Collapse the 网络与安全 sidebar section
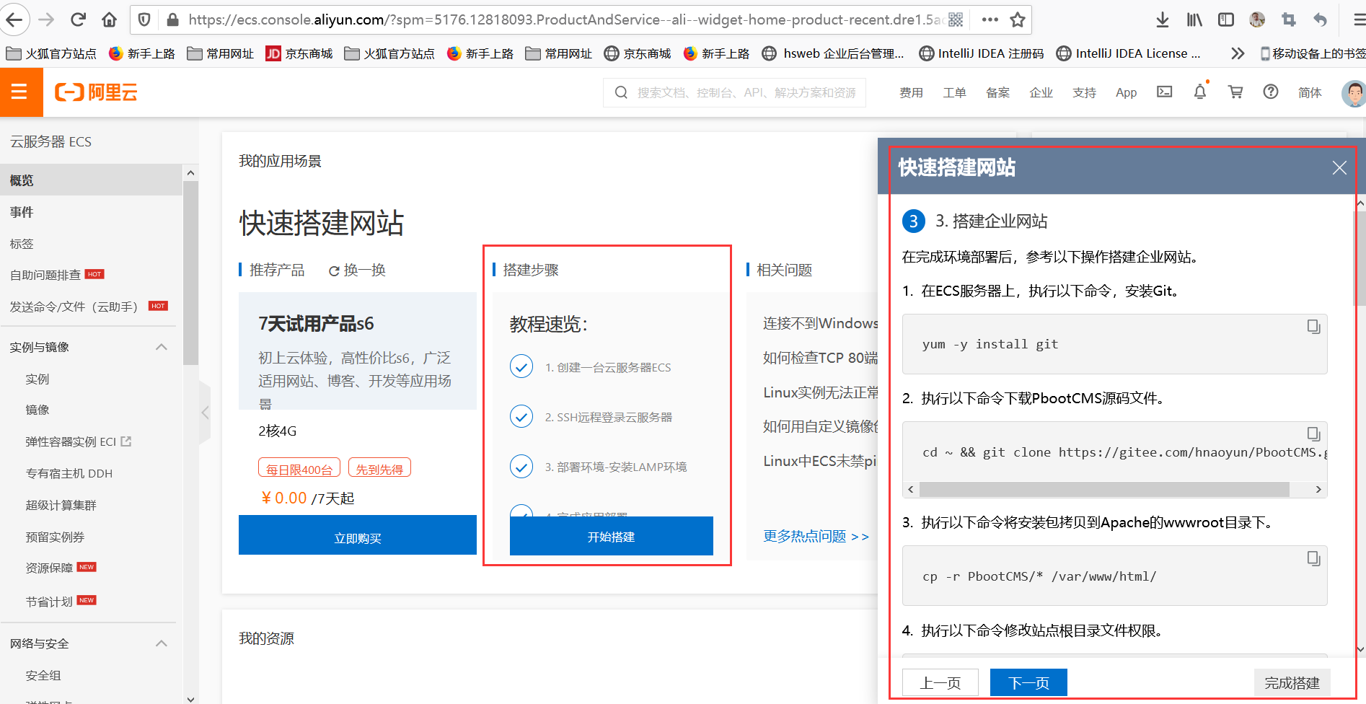Screen dimensions: 1366x704 [162, 643]
